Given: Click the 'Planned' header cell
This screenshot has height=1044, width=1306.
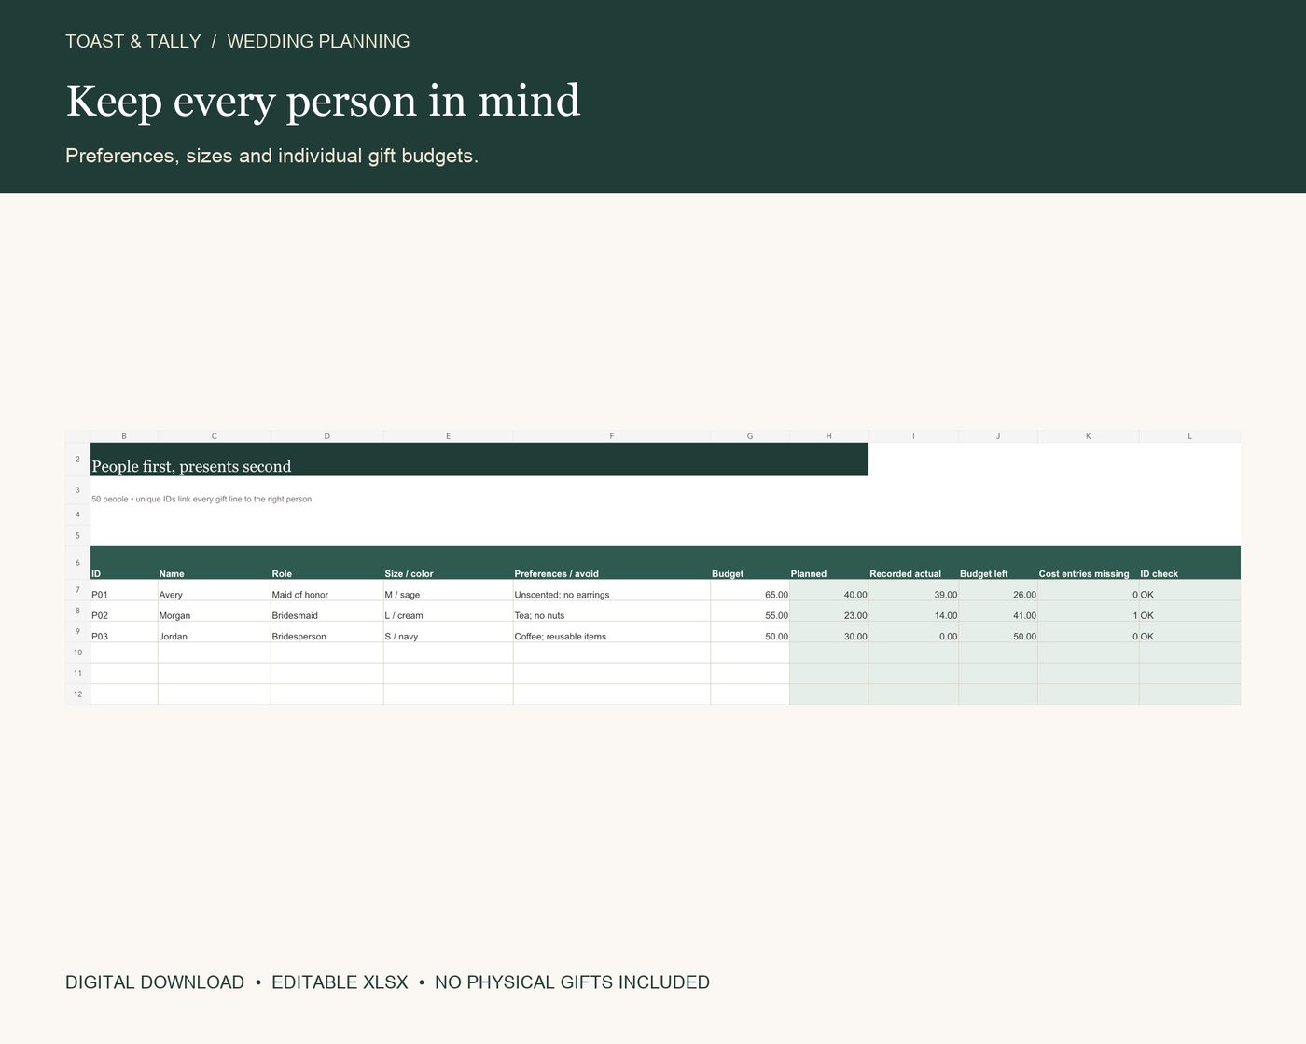Looking at the screenshot, I should click(x=829, y=563).
